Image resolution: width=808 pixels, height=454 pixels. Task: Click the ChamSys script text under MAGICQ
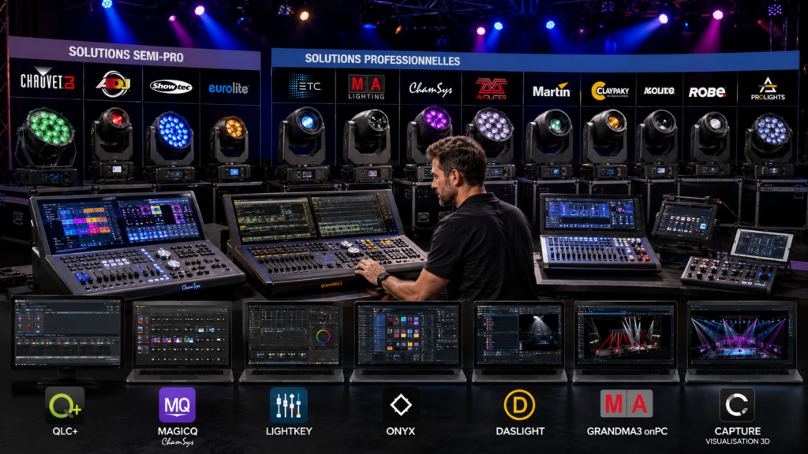(x=178, y=441)
